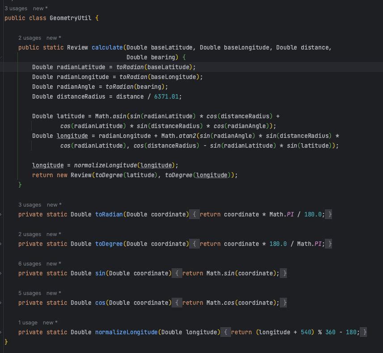Screen dimensions: 383x353
Task: Click the toRadian method name in its declaration
Action: point(109,215)
